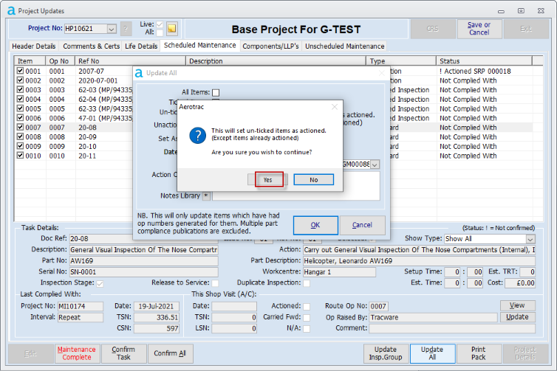
Task: Toggle the Carried Fwd checkbox
Action: (307, 317)
